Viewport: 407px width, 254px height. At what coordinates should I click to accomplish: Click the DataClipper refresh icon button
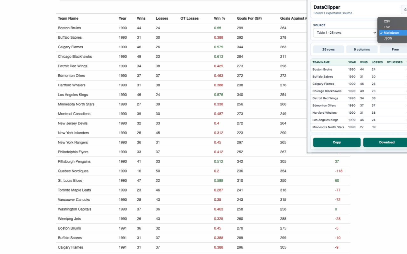(x=404, y=10)
